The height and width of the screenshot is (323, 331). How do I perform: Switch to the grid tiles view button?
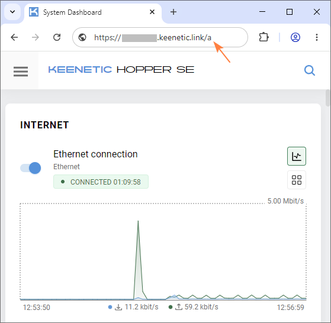[297, 180]
